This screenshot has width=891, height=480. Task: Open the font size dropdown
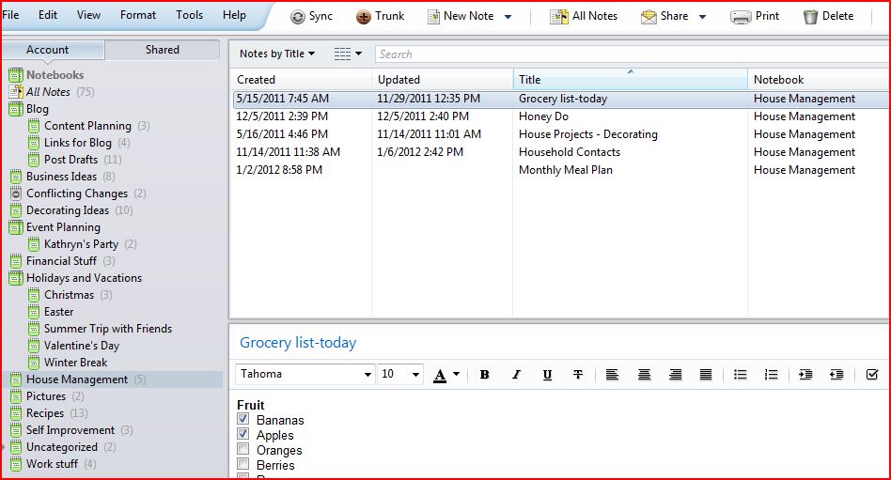(415, 375)
